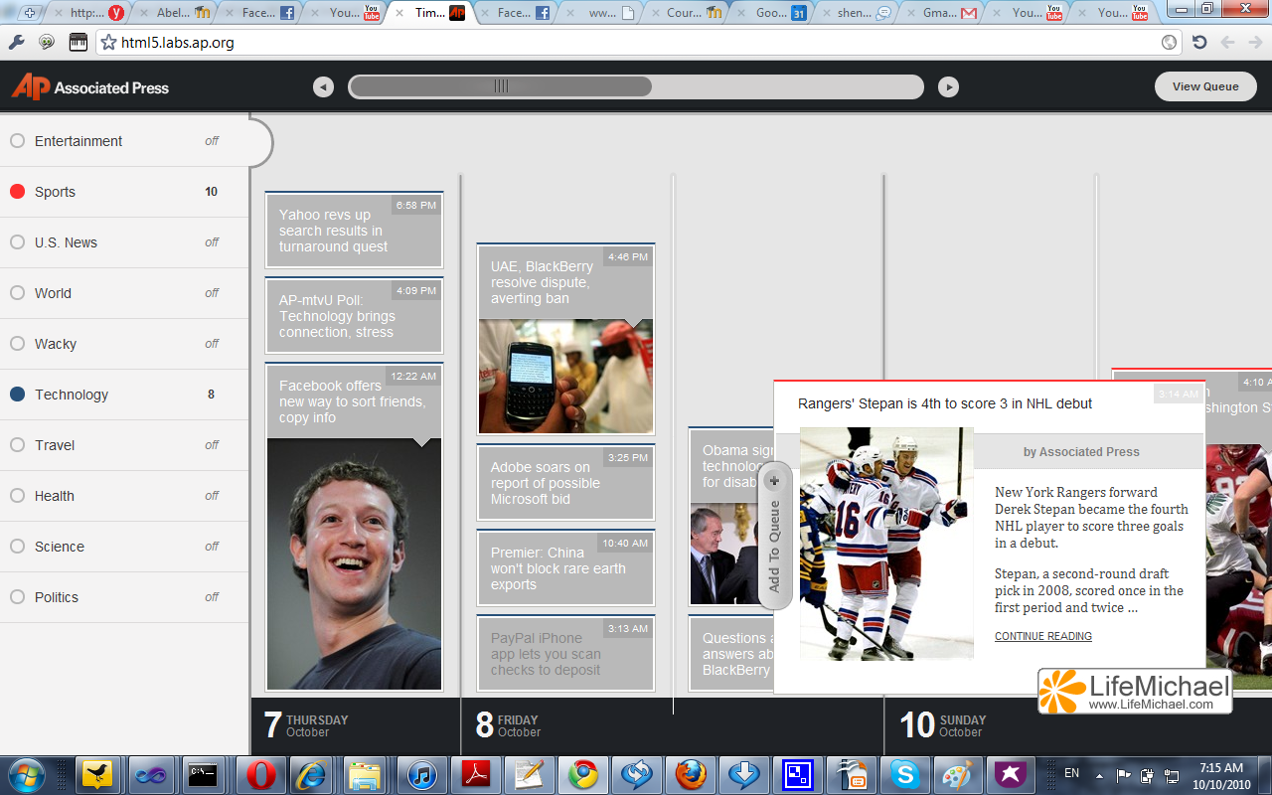This screenshot has height=795, width=1272.
Task: Click the film clapper extension icon
Action: pos(78,43)
